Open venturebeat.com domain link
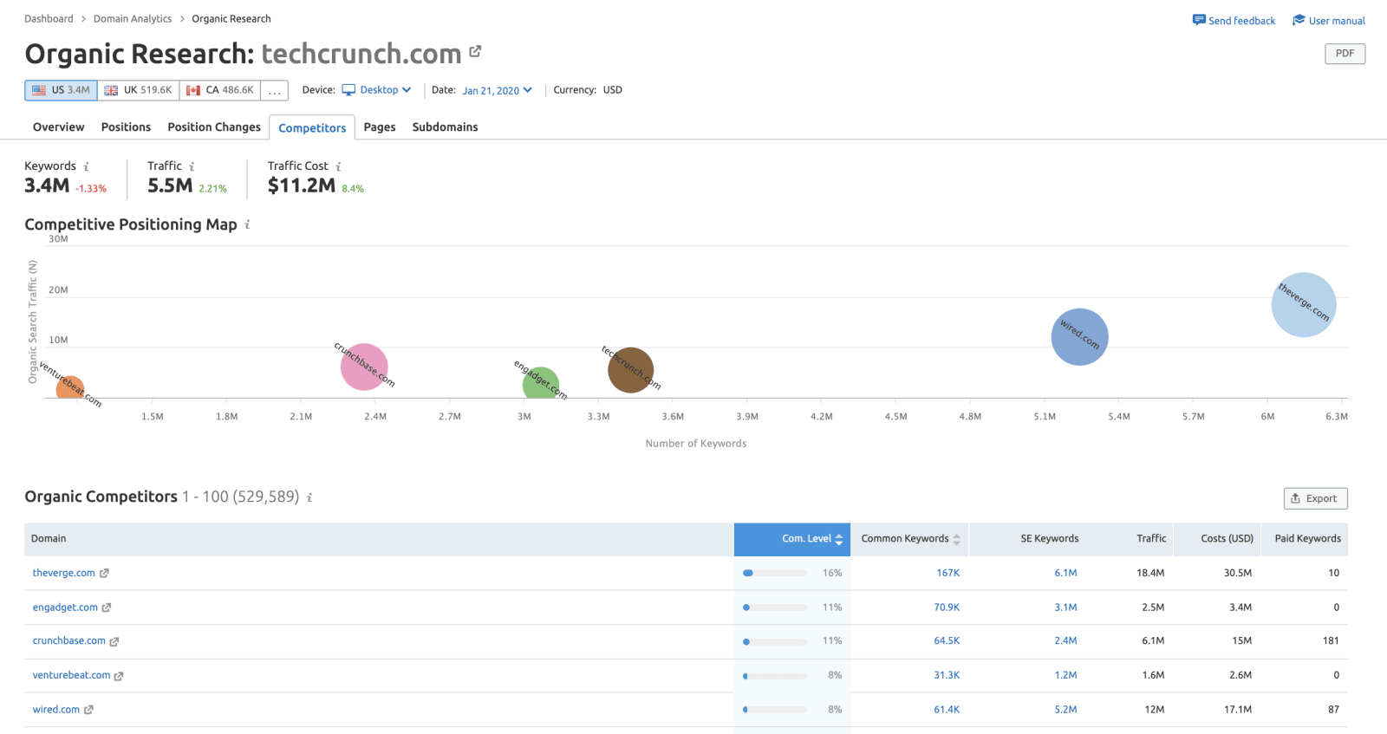Viewport: 1387px width, 734px height. pos(71,676)
